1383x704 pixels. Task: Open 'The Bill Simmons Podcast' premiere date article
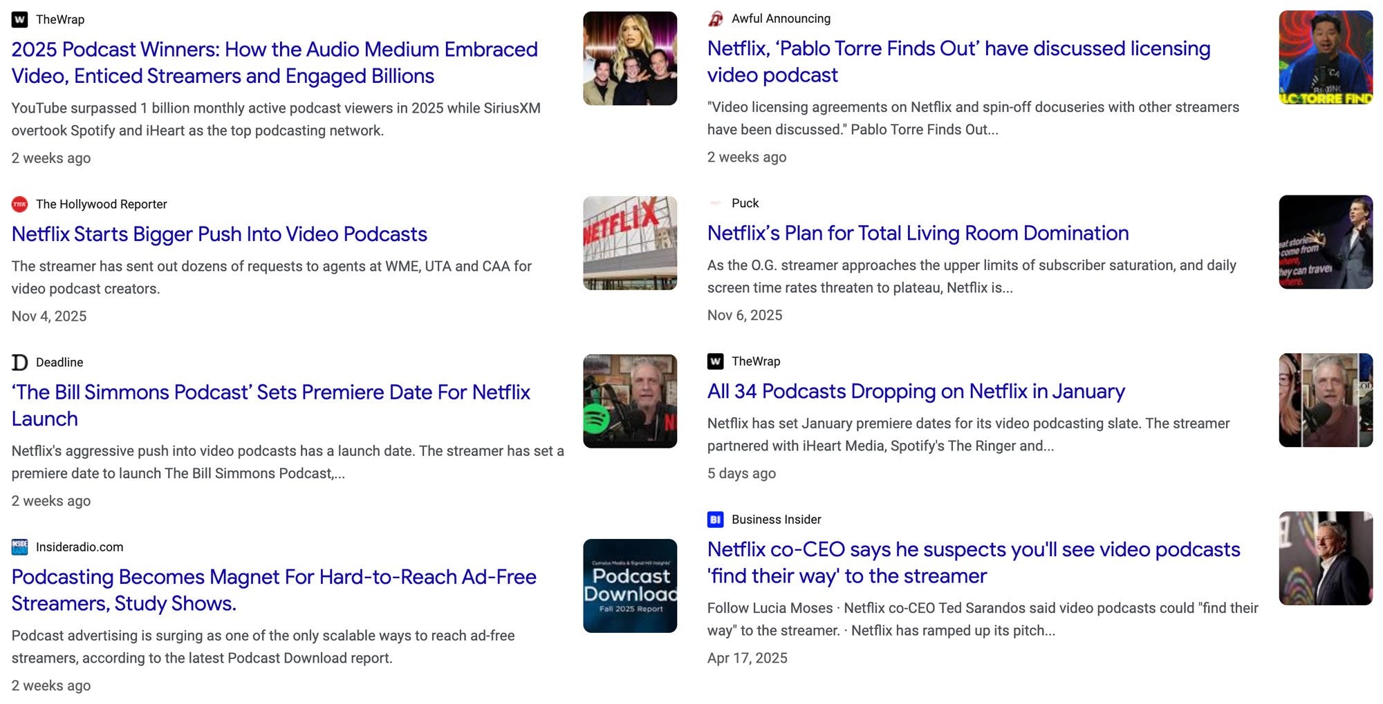pyautogui.click(x=270, y=405)
